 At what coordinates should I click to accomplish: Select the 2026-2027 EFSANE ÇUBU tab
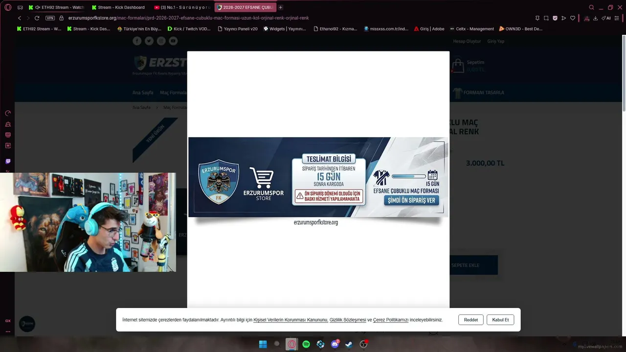(x=245, y=7)
